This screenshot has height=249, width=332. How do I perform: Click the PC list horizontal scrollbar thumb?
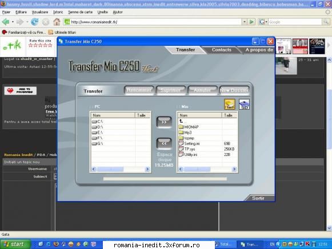point(110,169)
